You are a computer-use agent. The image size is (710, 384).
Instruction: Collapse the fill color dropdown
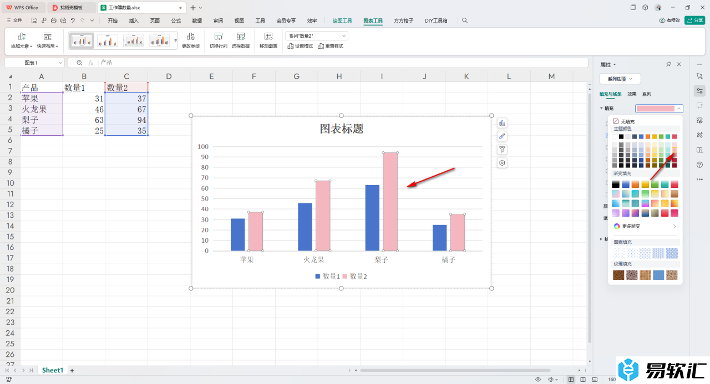pos(679,109)
